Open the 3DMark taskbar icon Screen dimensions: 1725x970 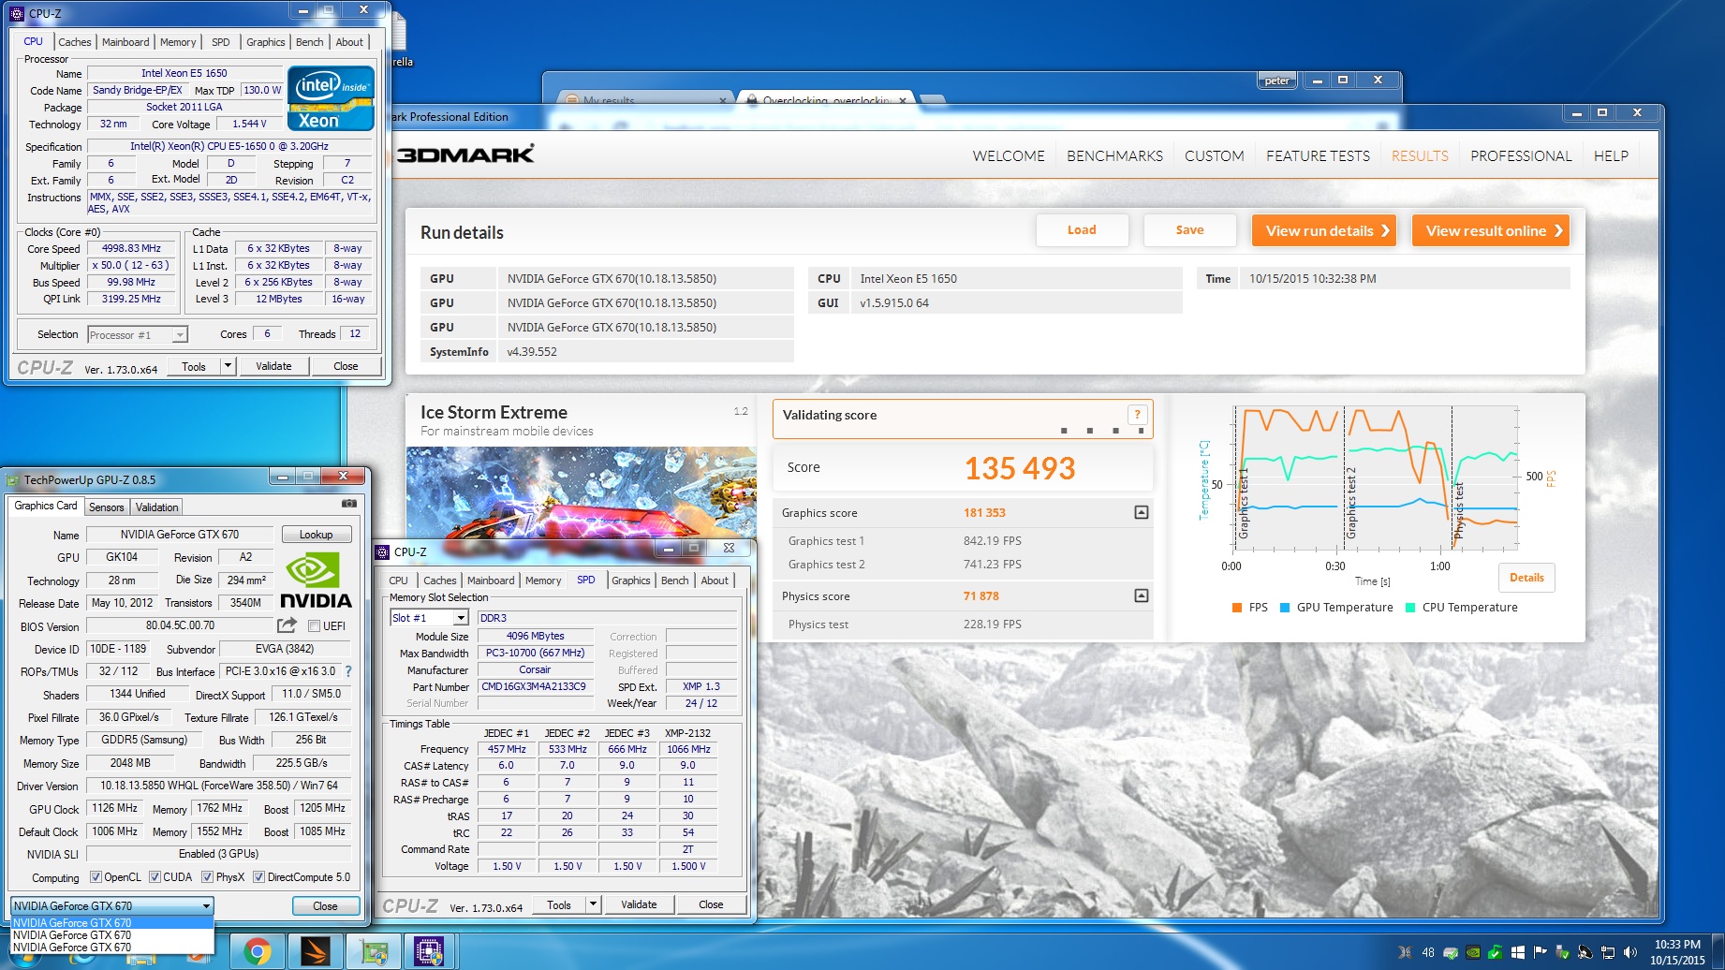click(316, 952)
